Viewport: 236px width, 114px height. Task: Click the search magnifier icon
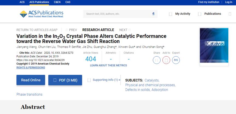click(x=153, y=14)
